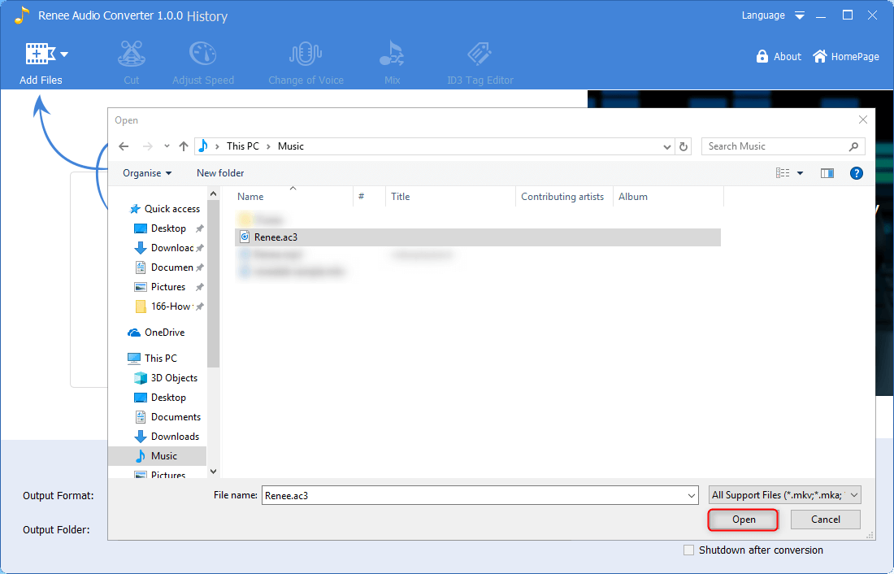
Task: Open recent locations dropdown arrow
Action: [x=167, y=146]
